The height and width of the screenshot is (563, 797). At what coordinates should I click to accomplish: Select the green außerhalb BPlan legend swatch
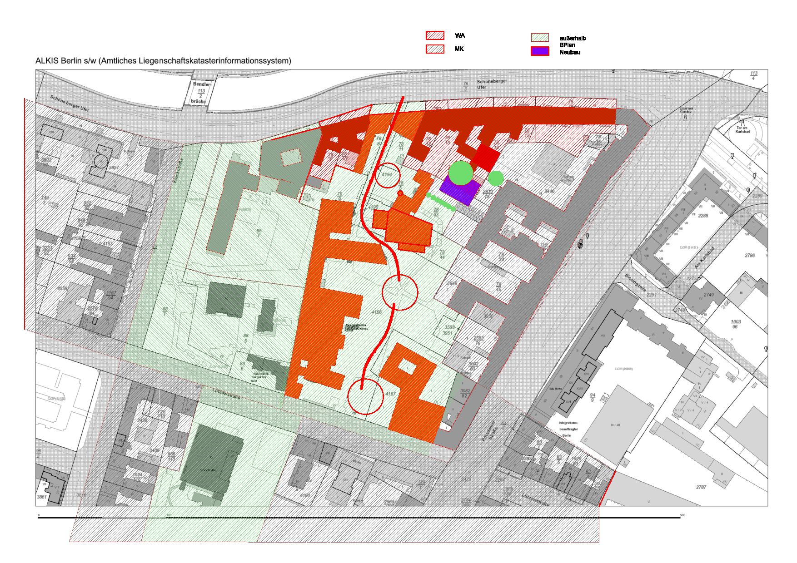pos(540,38)
